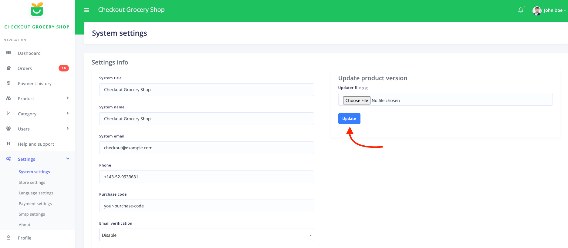Focus the System title field
This screenshot has height=248, width=568.
pyautogui.click(x=206, y=90)
